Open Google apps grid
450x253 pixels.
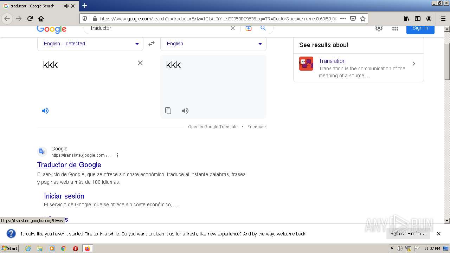[x=395, y=28]
